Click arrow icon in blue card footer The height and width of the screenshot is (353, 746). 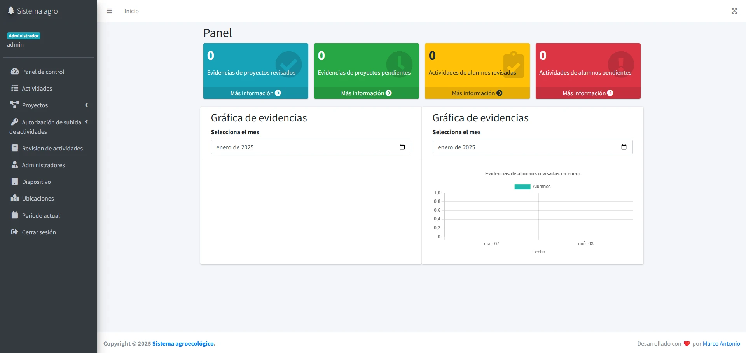(278, 93)
